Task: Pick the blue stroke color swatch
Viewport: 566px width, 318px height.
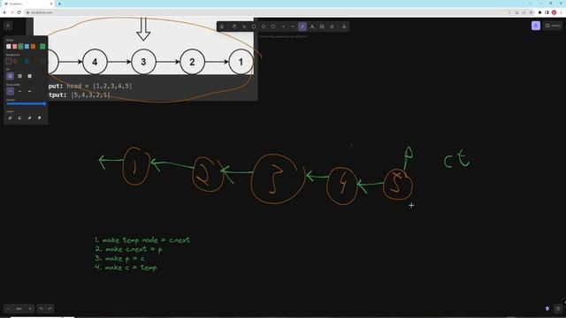Action: click(27, 47)
